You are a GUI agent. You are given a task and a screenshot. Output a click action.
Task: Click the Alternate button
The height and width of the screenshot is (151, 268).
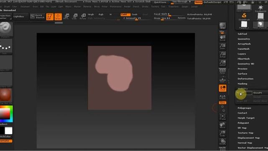point(6,141)
